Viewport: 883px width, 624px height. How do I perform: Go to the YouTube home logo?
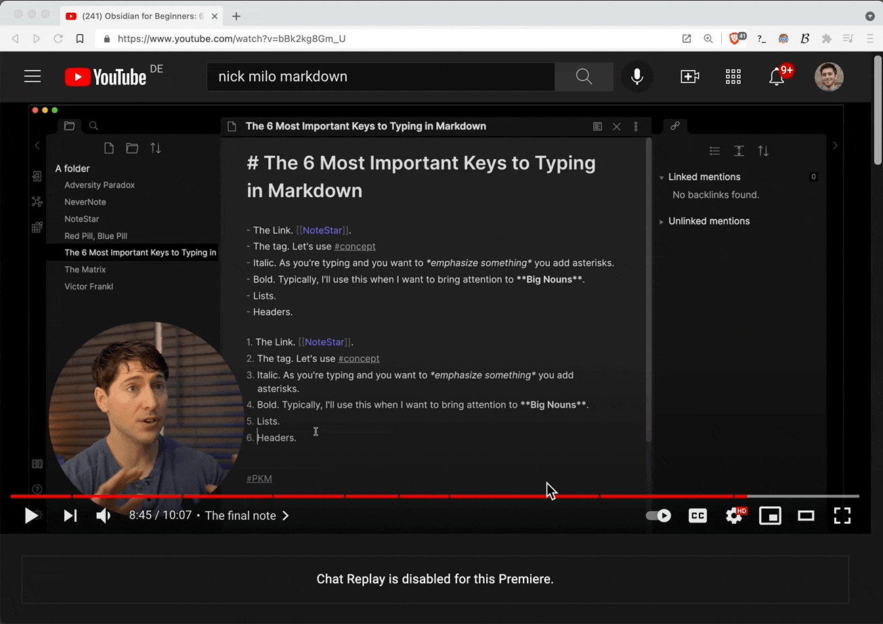point(106,77)
